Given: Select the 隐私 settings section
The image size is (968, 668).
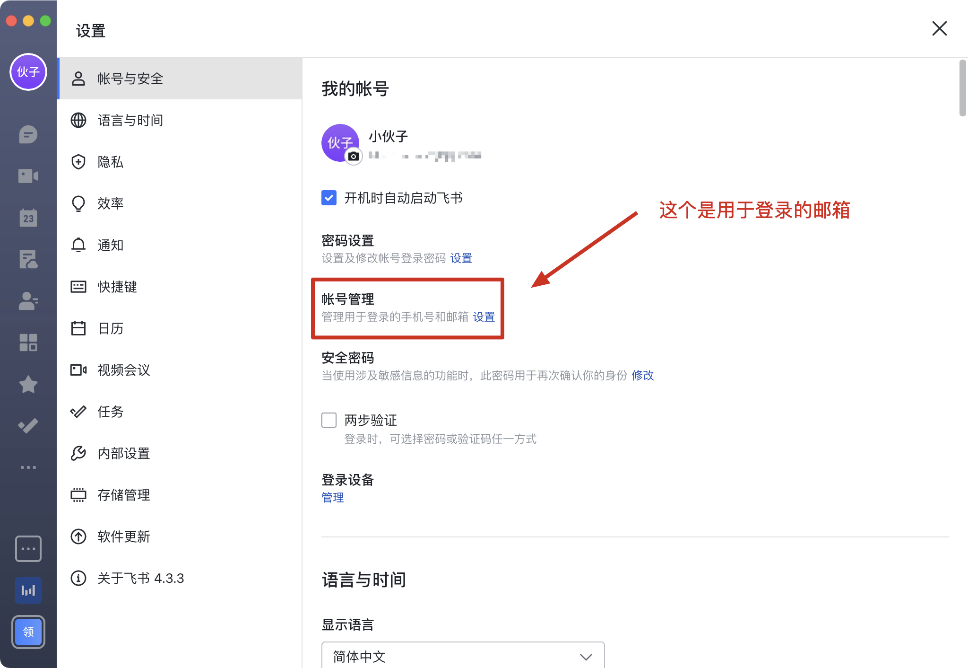Looking at the screenshot, I should click(110, 162).
